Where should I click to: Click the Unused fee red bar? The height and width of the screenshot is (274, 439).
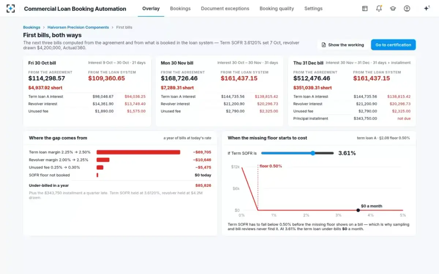(100, 167)
